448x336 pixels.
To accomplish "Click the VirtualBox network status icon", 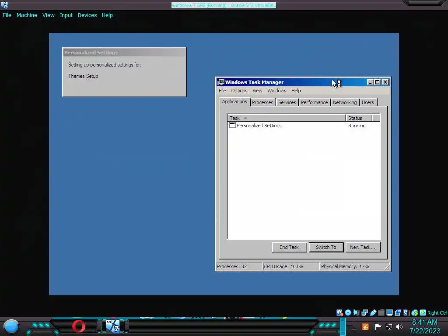I will tap(364, 312).
